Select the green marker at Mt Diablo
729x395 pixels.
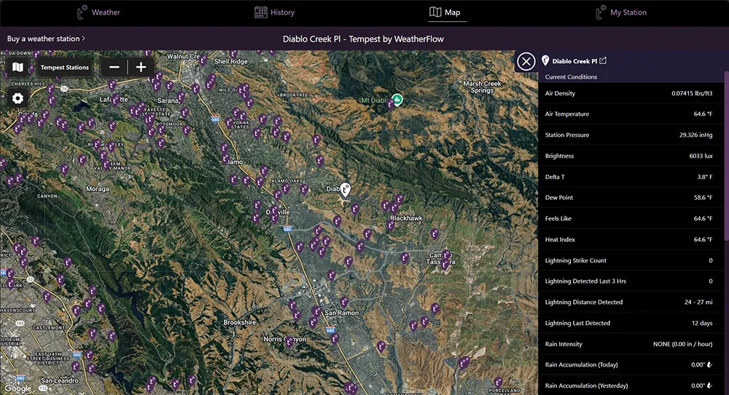coord(397,98)
